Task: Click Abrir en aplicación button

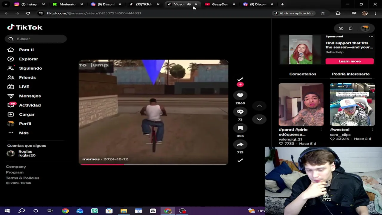Action: [x=293, y=13]
